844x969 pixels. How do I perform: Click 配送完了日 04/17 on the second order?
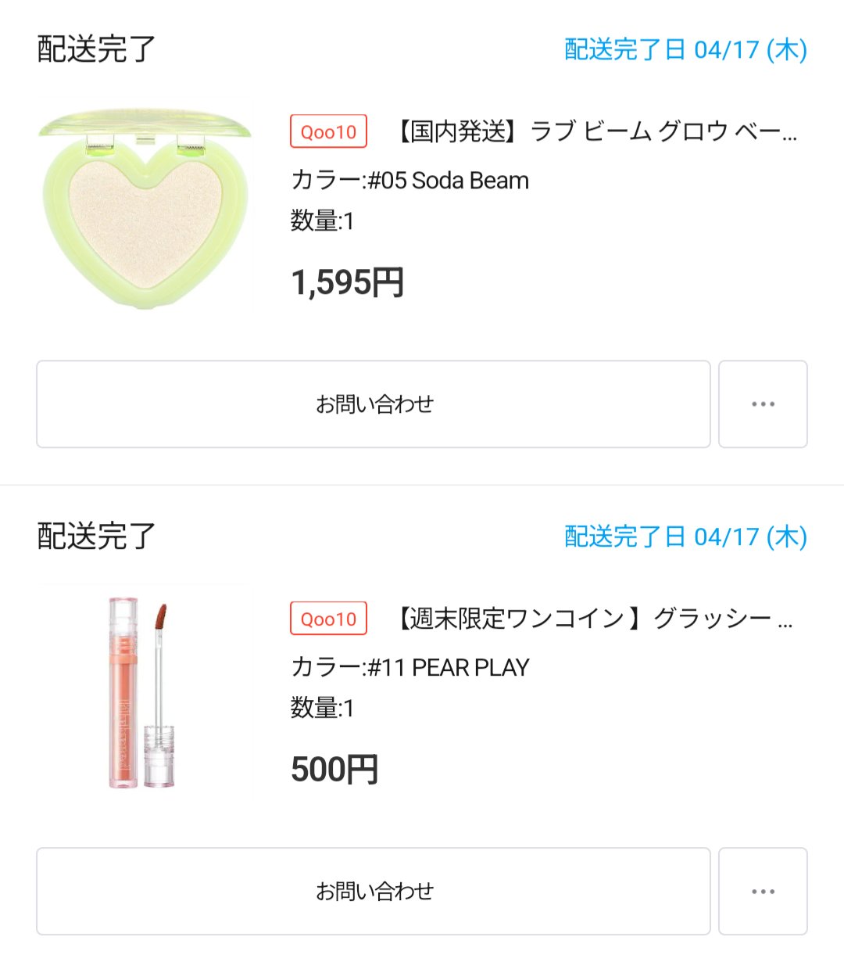685,537
